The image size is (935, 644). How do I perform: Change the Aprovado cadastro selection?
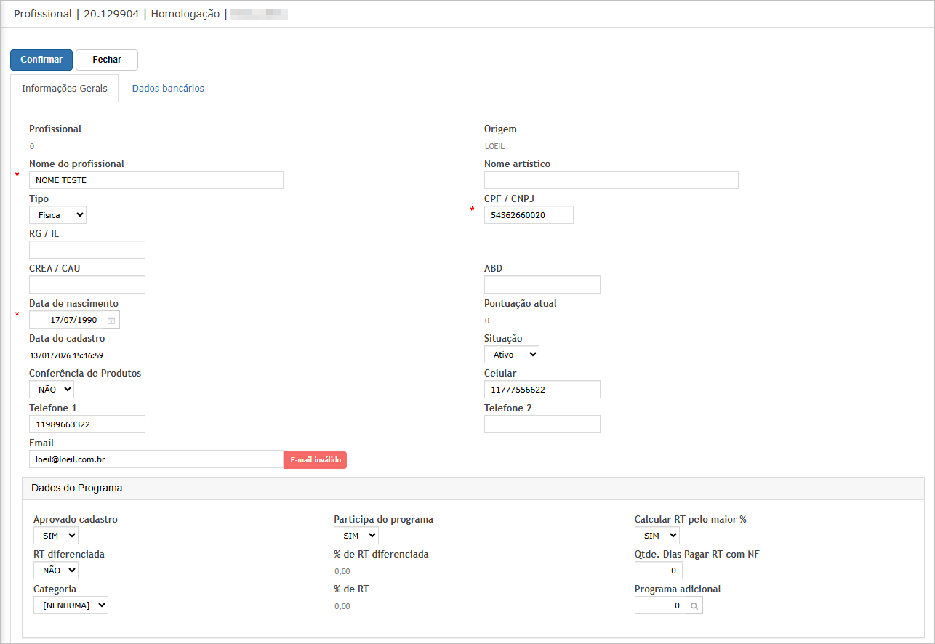pyautogui.click(x=56, y=536)
